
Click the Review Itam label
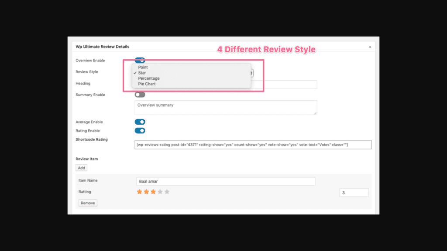pos(87,159)
